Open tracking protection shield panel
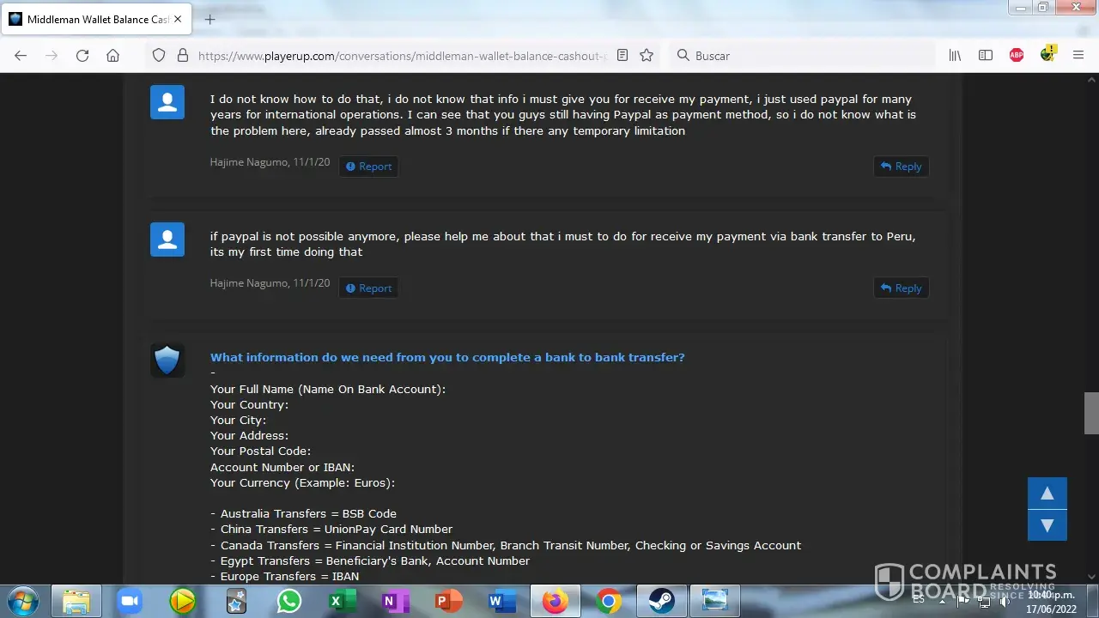Viewport: 1099px width, 618px height. (159, 55)
